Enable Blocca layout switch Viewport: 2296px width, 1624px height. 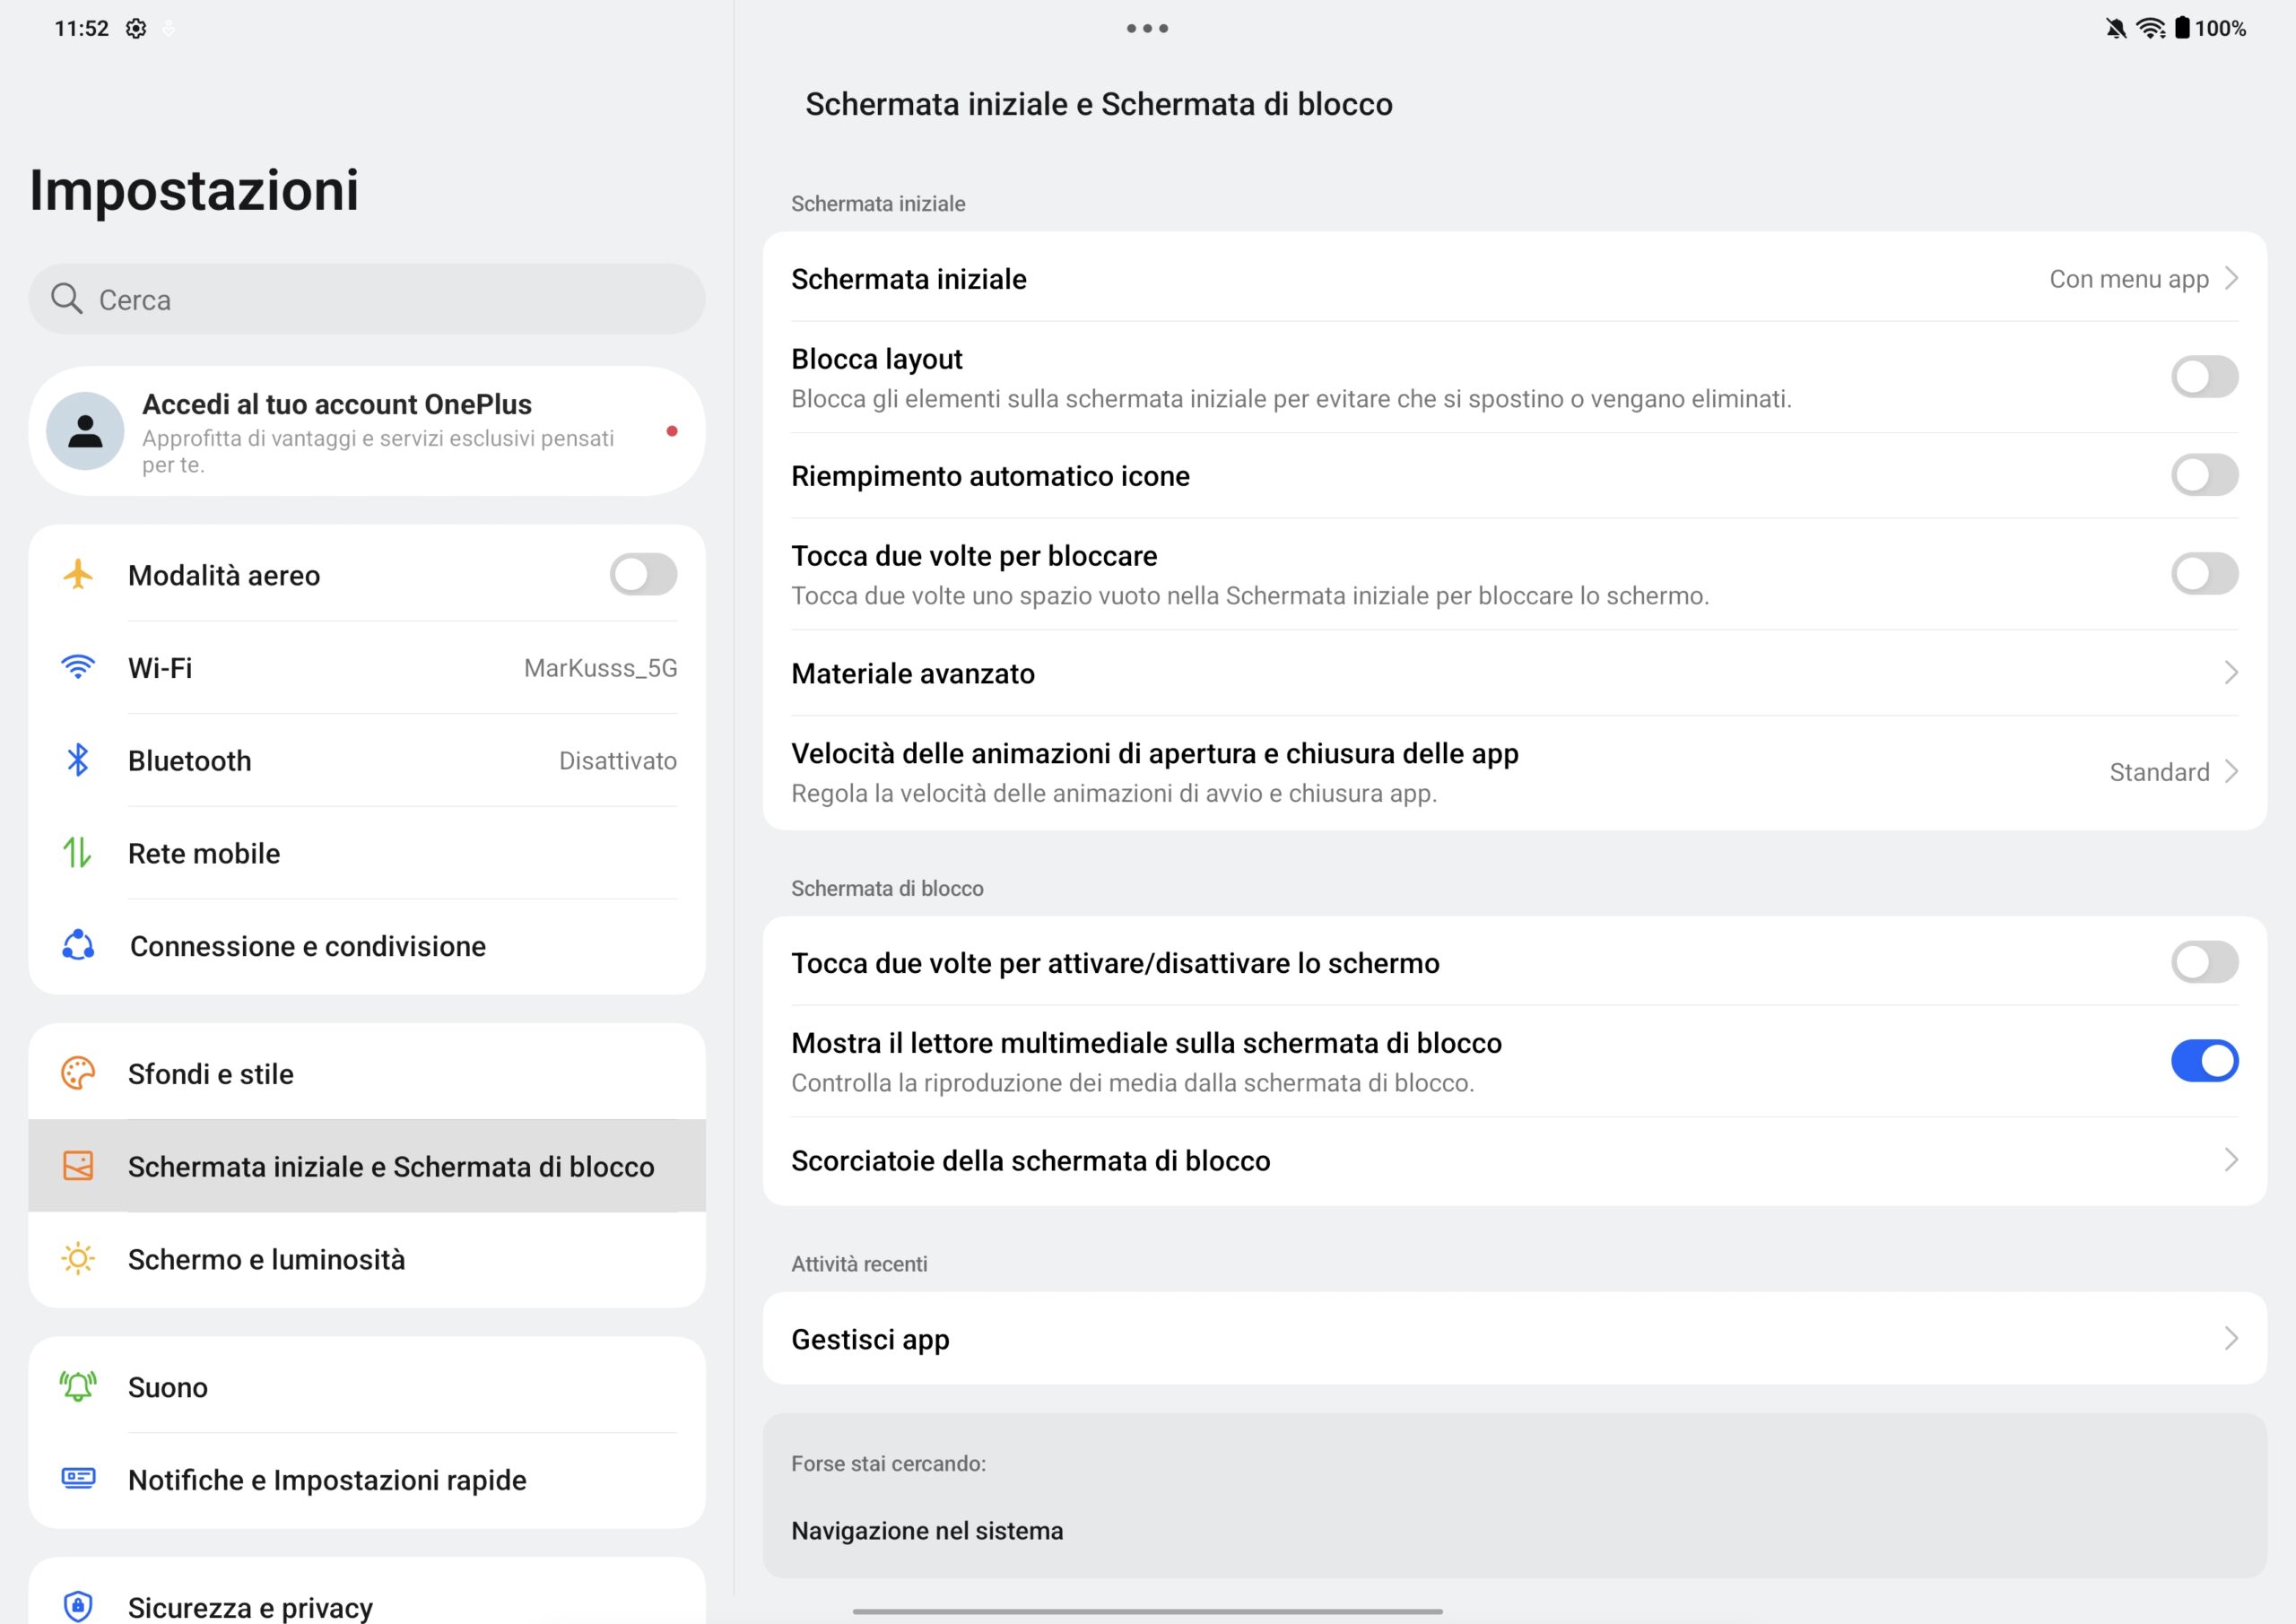2204,377
